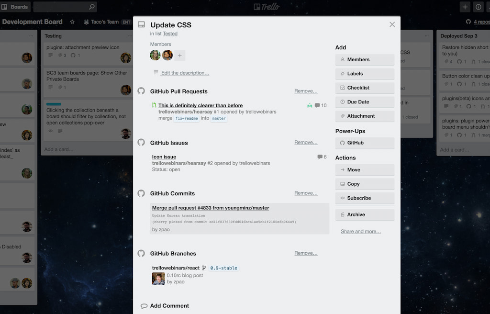490x314 pixels.
Task: Open the Tested list link
Action: [170, 34]
